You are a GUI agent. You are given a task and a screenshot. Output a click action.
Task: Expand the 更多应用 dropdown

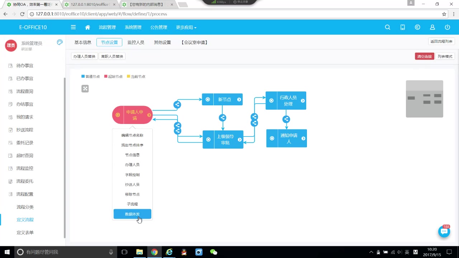[186, 27]
